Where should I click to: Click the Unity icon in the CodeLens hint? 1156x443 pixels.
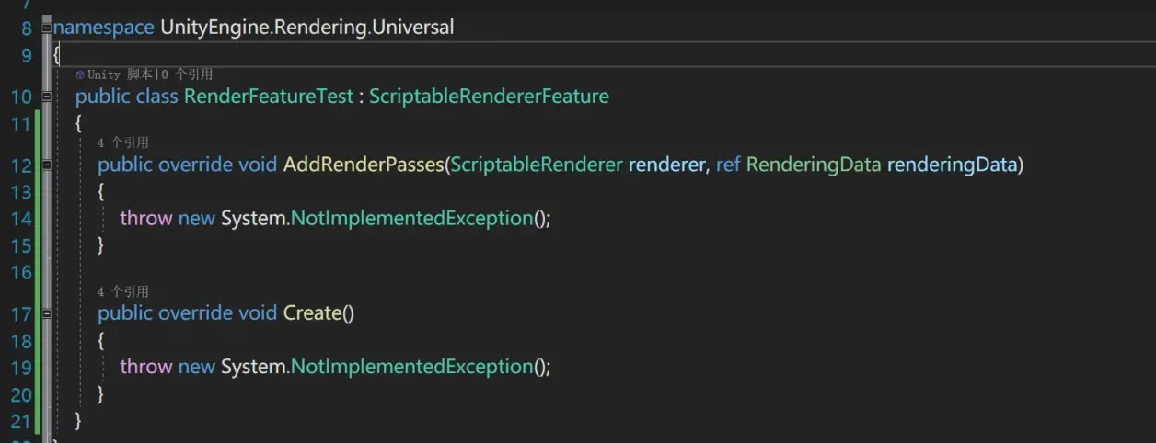point(80,74)
